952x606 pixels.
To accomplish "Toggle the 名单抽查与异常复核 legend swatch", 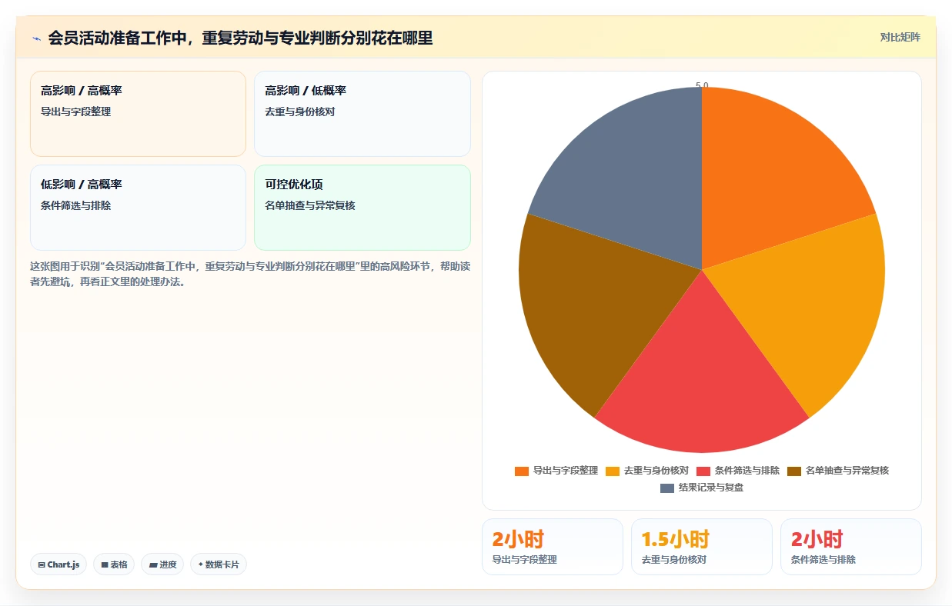I will 794,471.
